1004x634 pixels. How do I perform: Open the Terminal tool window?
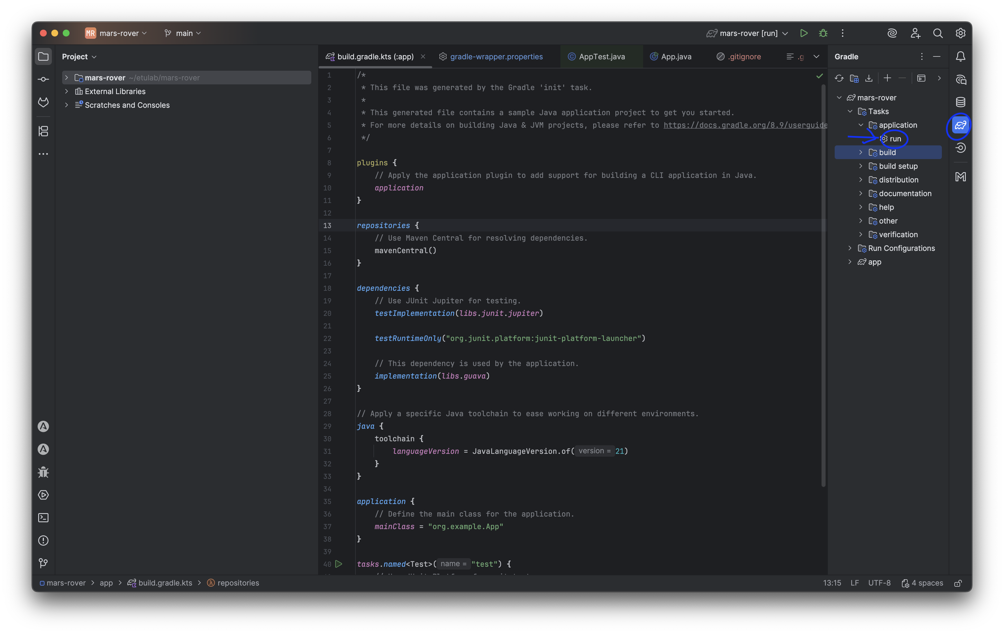pyautogui.click(x=43, y=518)
